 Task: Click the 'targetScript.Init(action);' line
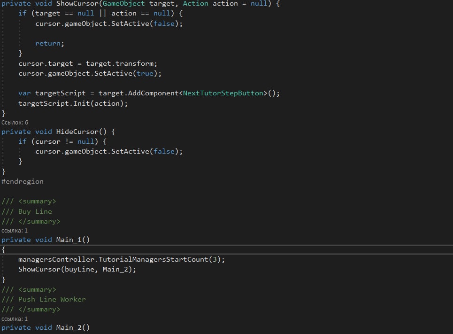73,103
